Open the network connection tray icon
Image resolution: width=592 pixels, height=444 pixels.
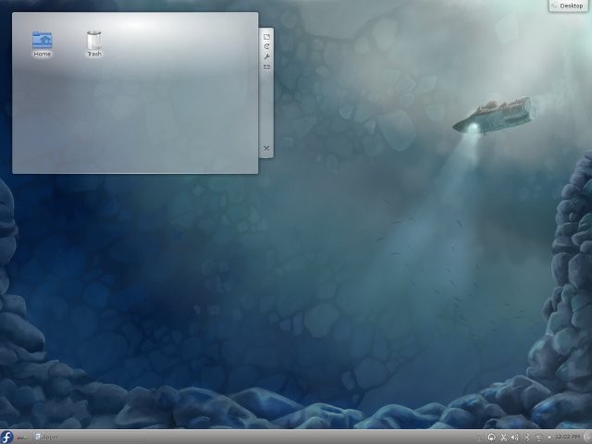pyautogui.click(x=537, y=437)
